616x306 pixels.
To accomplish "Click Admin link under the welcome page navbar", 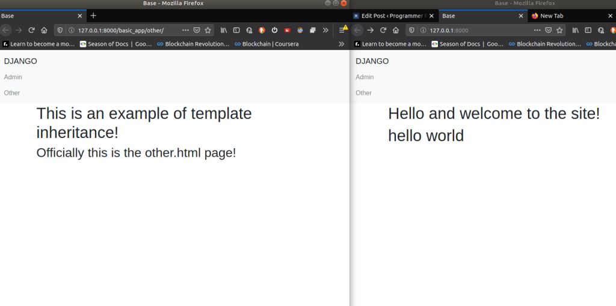I will coord(365,77).
